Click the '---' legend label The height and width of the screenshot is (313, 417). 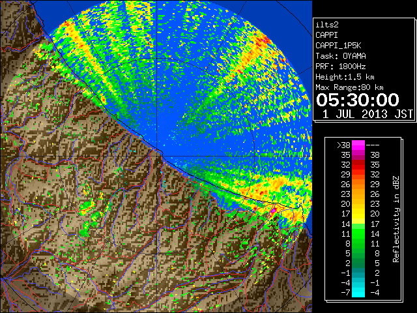pos(373,145)
